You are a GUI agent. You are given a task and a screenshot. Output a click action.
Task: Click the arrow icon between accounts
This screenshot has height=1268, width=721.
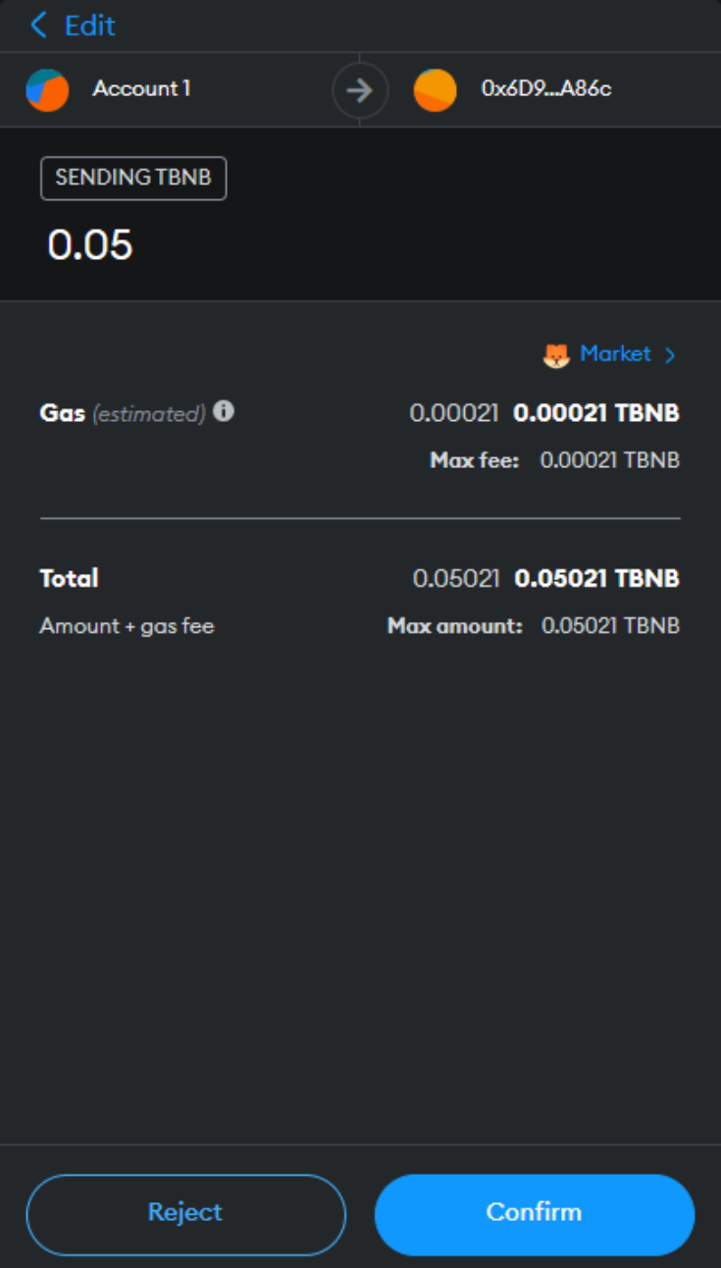pos(360,90)
